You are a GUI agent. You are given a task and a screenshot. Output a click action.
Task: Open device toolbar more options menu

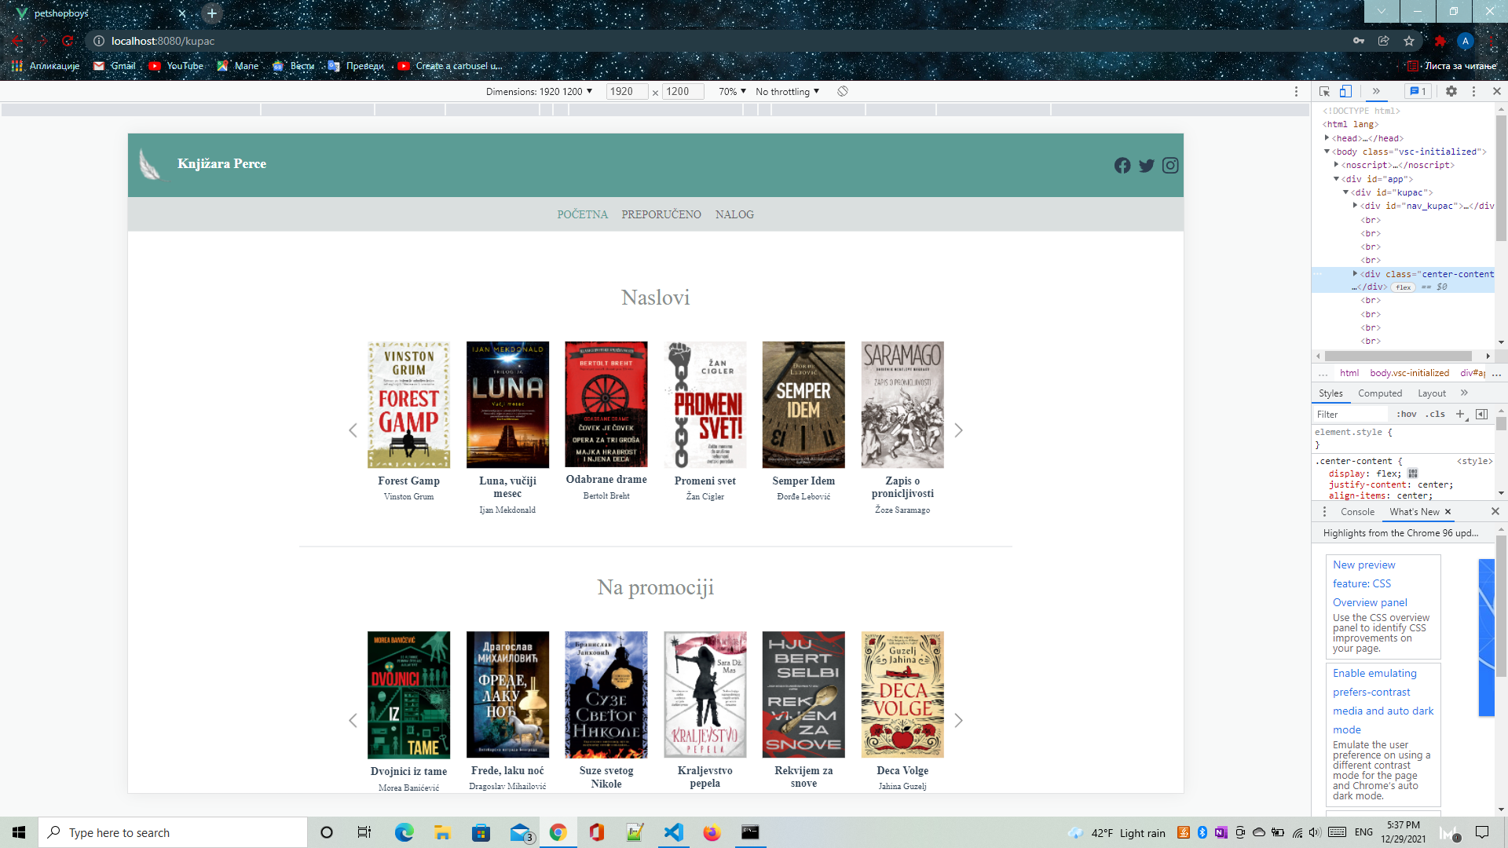click(1296, 91)
